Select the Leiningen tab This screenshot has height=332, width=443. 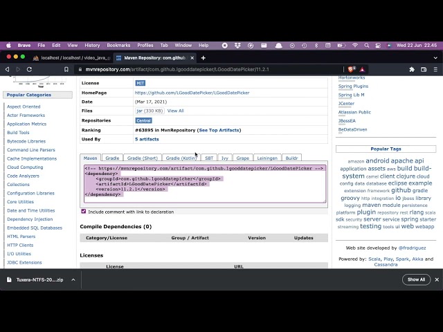point(267,158)
